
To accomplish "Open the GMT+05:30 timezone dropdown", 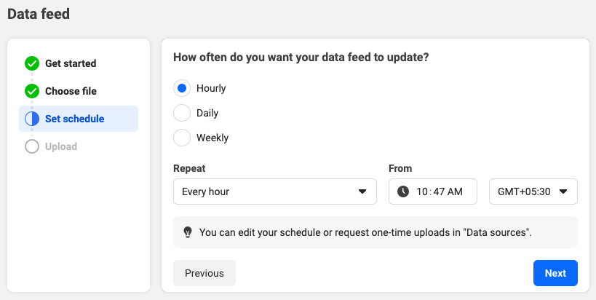I will pyautogui.click(x=533, y=192).
